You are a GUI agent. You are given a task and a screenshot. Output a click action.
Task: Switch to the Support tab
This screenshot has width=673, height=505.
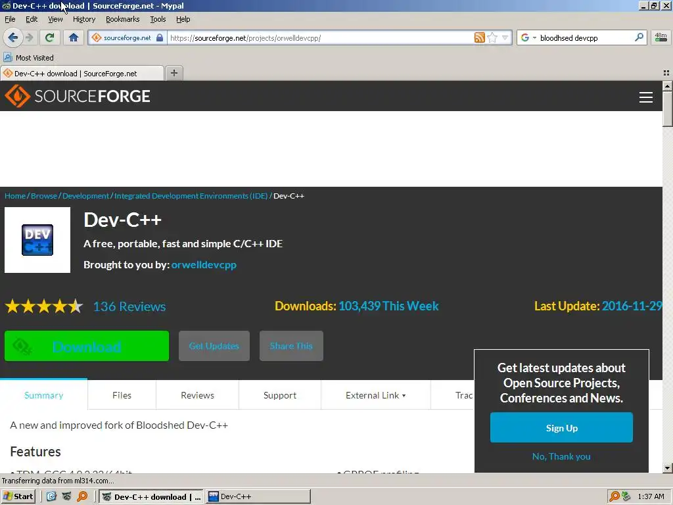click(x=280, y=395)
